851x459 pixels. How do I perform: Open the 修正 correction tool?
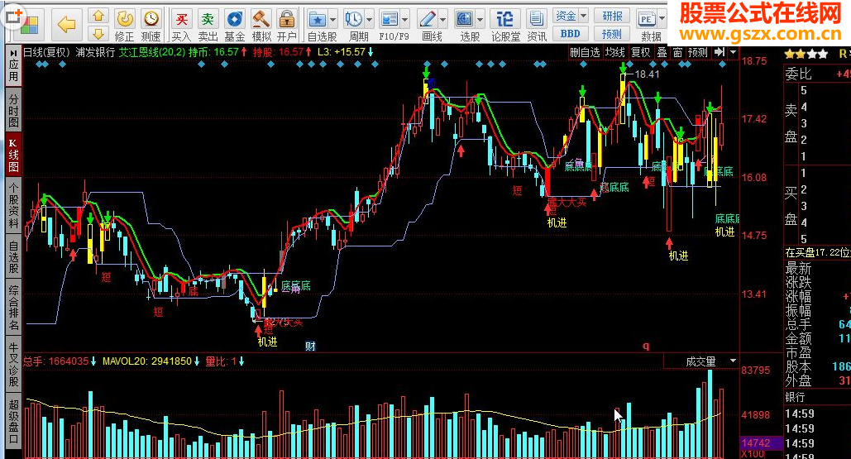click(124, 26)
